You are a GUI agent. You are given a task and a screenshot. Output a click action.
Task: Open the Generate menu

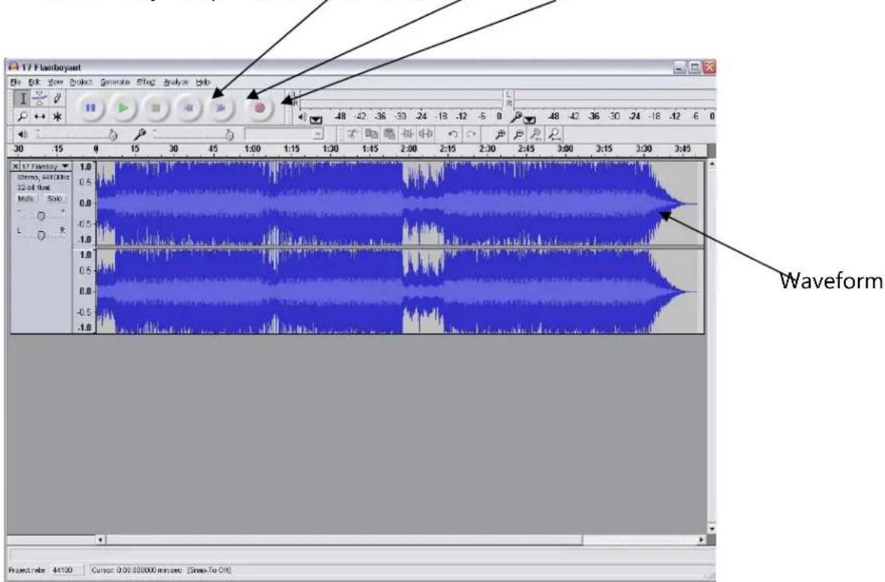tap(115, 82)
